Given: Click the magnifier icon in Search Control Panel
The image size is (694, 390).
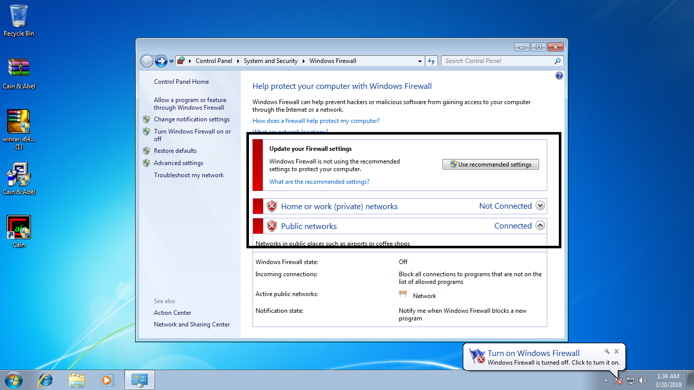Looking at the screenshot, I should point(557,61).
